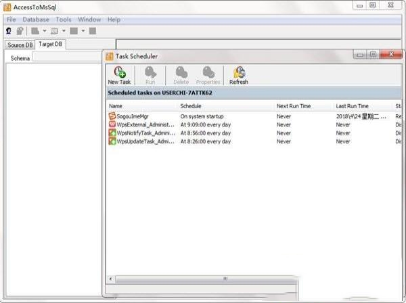Click the WpsNotifyTask_Admini task icon
The width and height of the screenshot is (406, 303).
[x=112, y=133]
